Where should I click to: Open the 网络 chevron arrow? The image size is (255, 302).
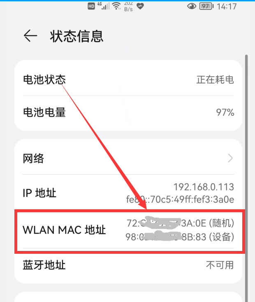coord(230,158)
